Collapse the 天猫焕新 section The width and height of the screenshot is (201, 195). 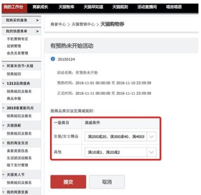tap(3, 125)
